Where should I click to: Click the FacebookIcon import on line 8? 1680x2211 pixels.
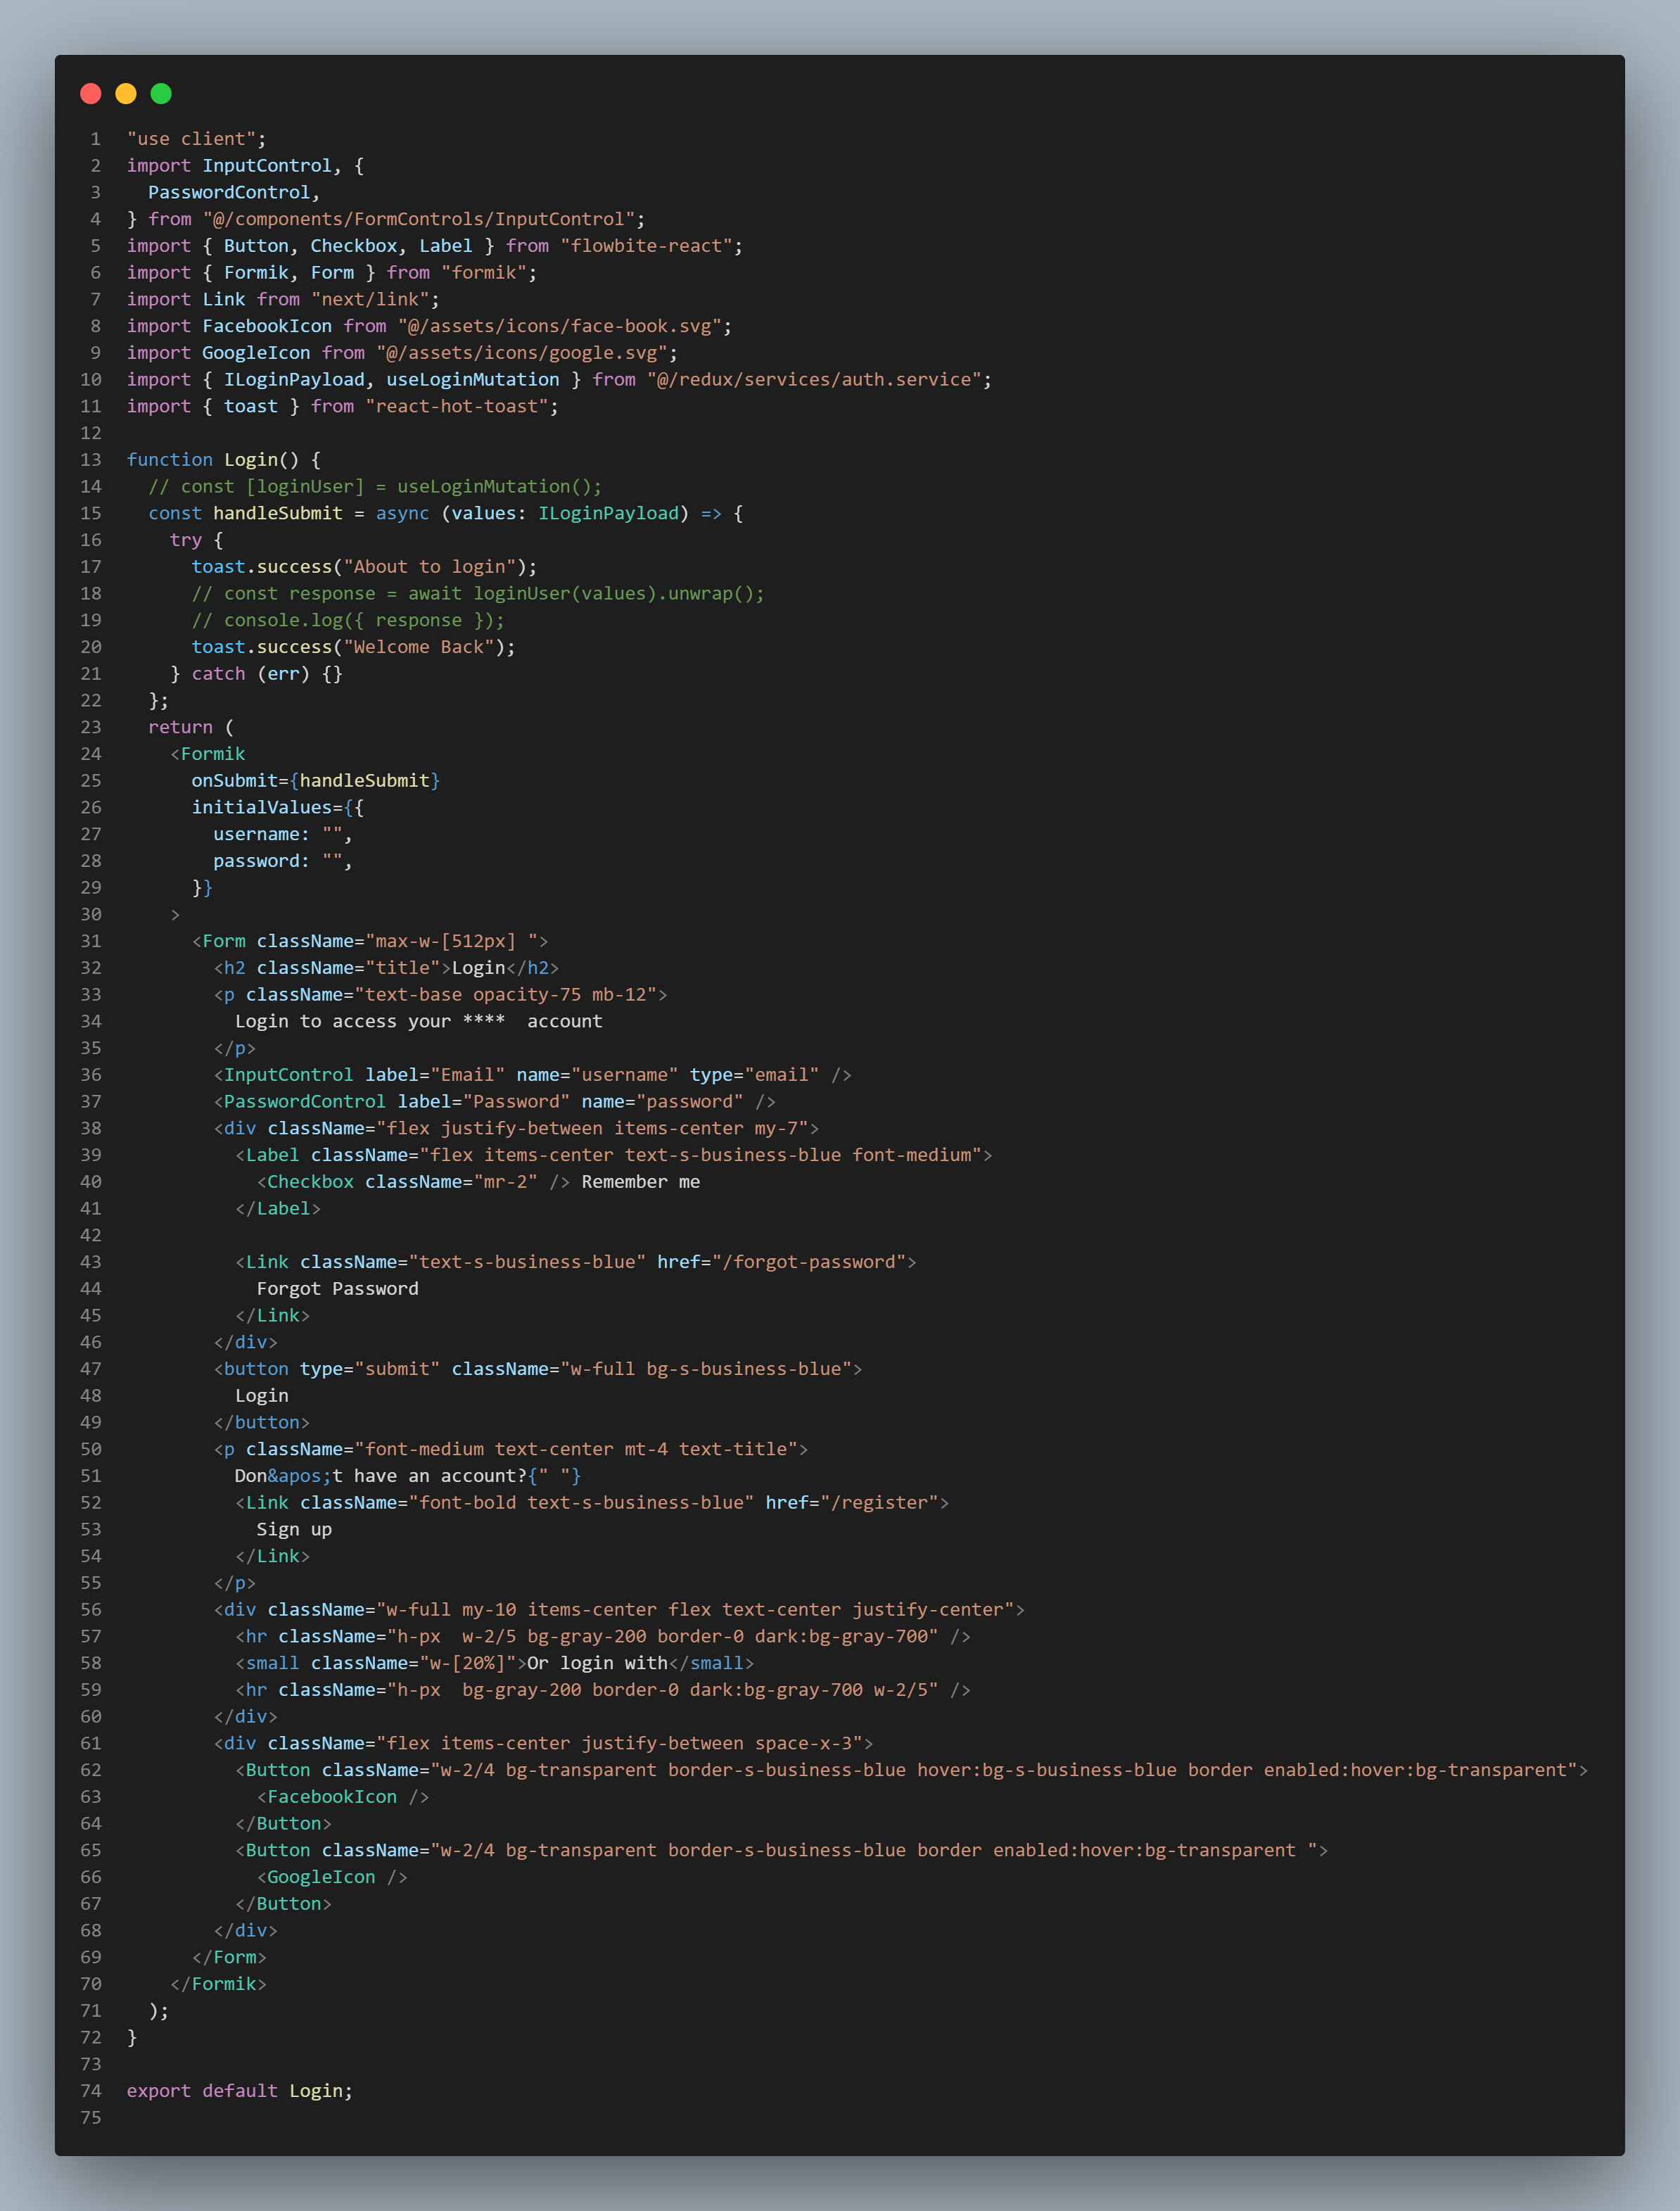coord(268,325)
